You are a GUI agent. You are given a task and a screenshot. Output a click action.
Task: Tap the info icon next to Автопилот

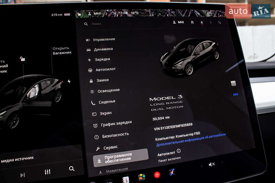pos(178,151)
